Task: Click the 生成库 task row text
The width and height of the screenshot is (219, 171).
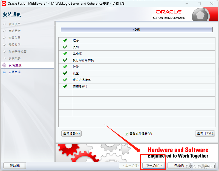Action: (x=77, y=54)
